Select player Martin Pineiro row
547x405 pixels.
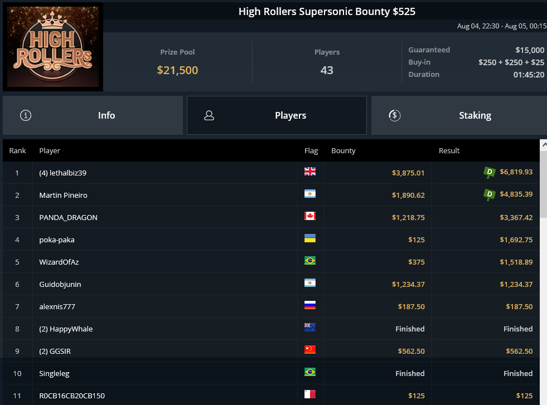(x=271, y=195)
